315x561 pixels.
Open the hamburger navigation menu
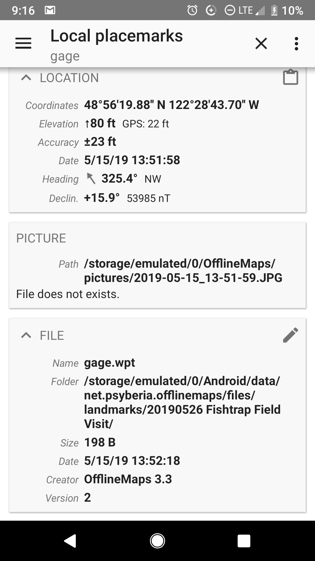pyautogui.click(x=23, y=44)
